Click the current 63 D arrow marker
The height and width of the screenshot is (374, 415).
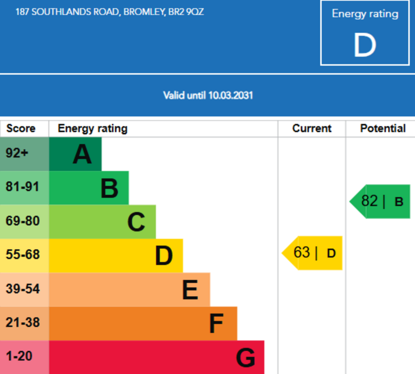[312, 253]
